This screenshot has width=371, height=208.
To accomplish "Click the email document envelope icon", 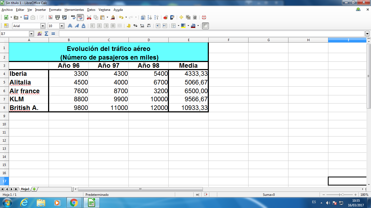I will [x=33, y=17].
